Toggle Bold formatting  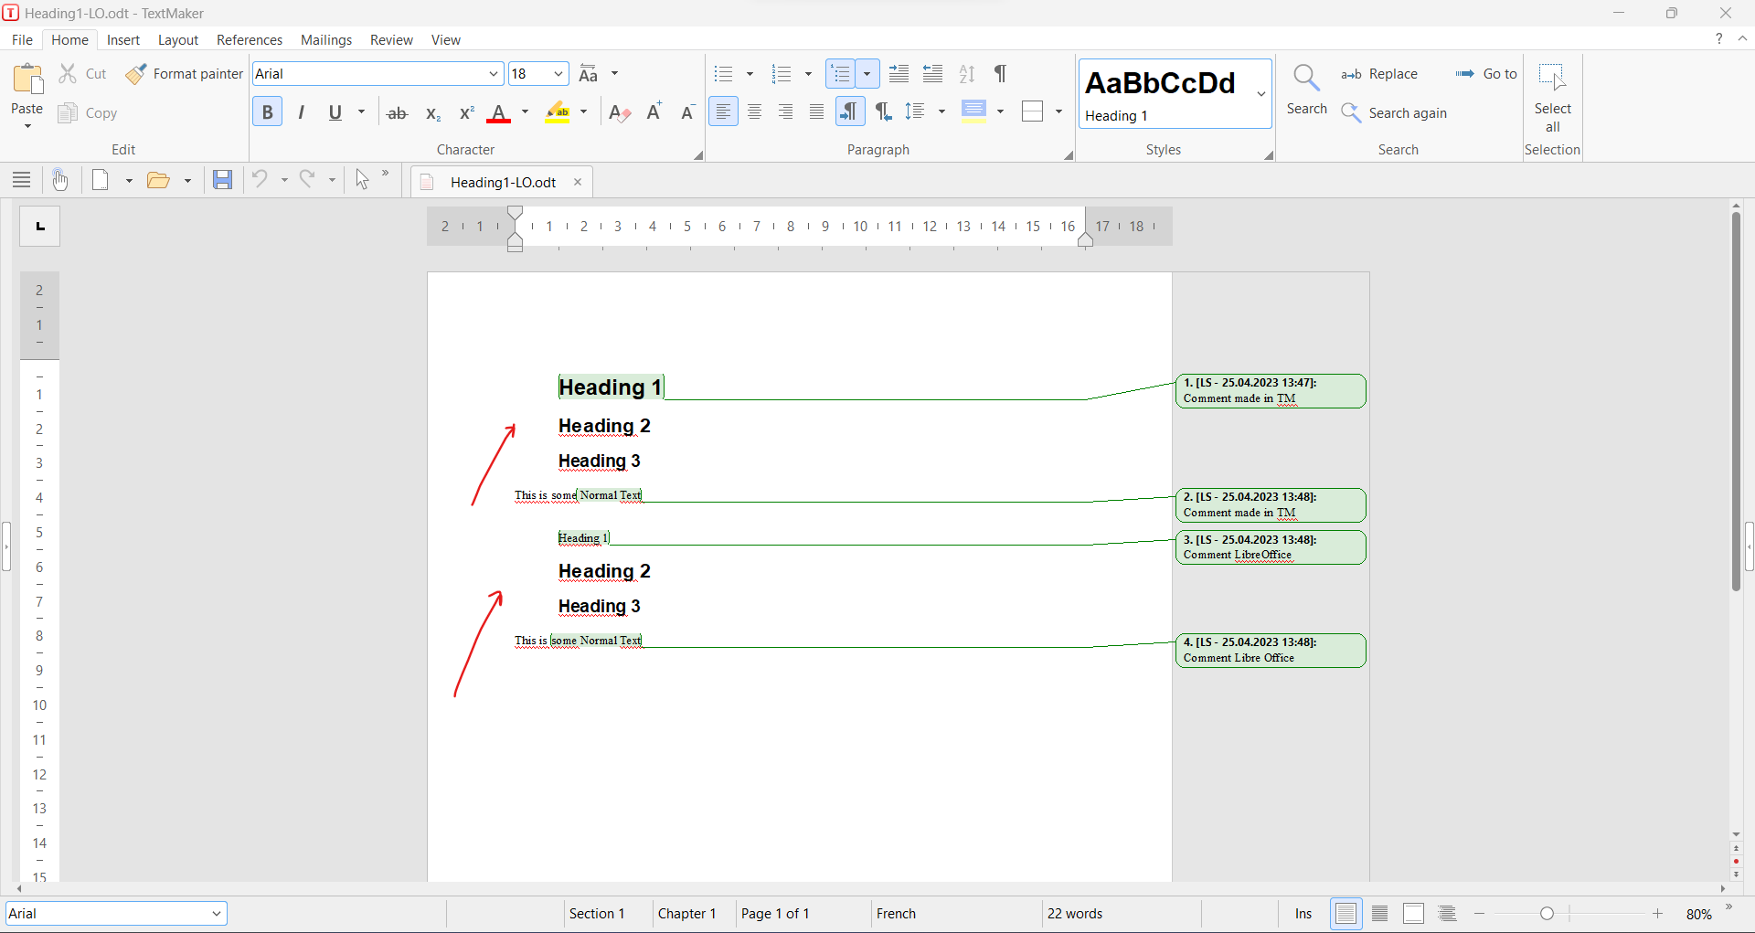pos(267,112)
